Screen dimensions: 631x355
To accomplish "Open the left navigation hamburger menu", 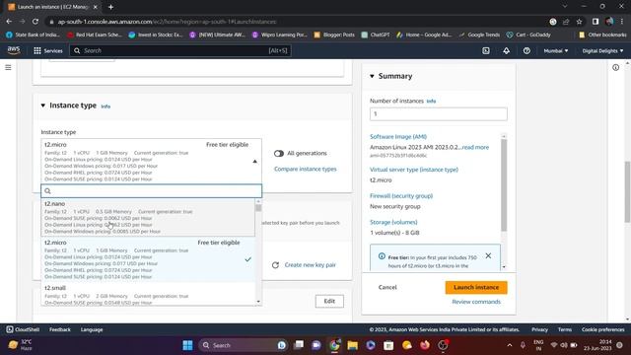I will click(x=8, y=68).
